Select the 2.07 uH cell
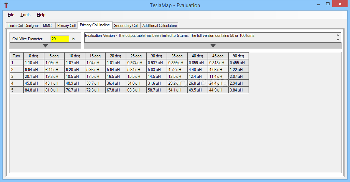Viewport: 350px width, 182px height. [x=239, y=76]
